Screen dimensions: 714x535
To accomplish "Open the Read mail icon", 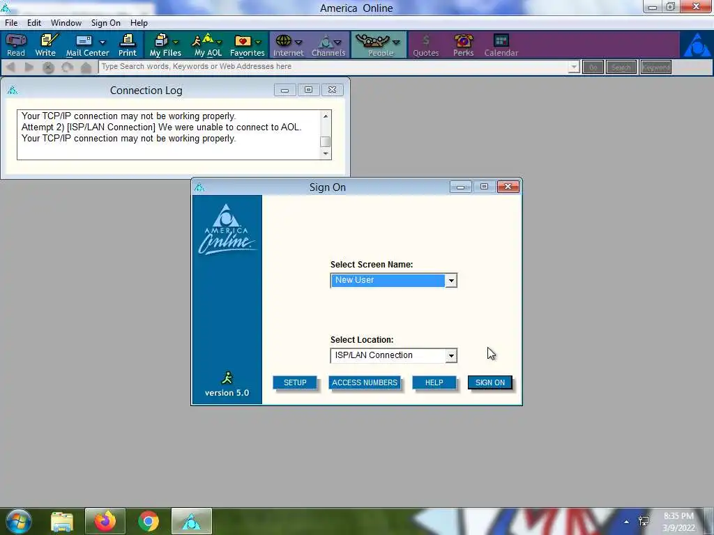I will (16, 45).
